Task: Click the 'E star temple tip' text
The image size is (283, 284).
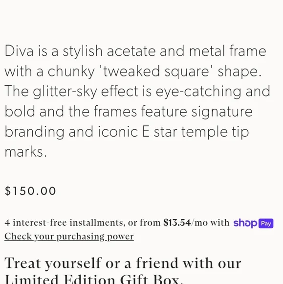Action: coord(196,132)
